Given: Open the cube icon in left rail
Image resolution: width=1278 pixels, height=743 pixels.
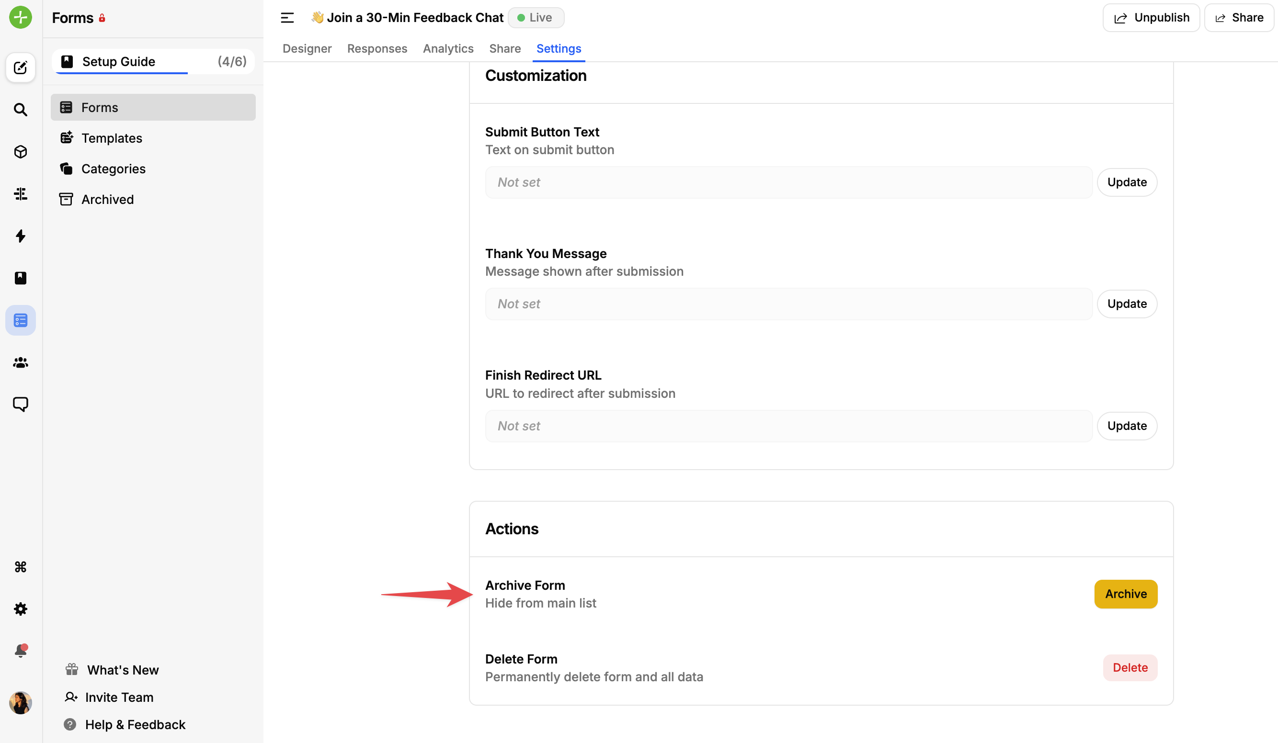Looking at the screenshot, I should point(21,152).
